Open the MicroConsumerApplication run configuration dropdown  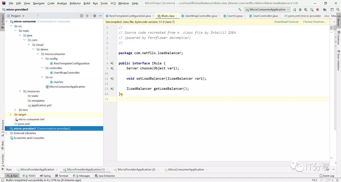click(x=267, y=9)
